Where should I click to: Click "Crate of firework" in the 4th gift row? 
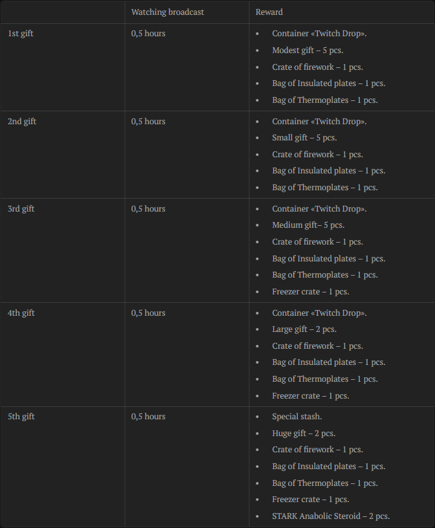pos(317,346)
